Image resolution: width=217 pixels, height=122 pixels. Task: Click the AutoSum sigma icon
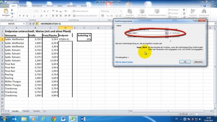click(184, 10)
